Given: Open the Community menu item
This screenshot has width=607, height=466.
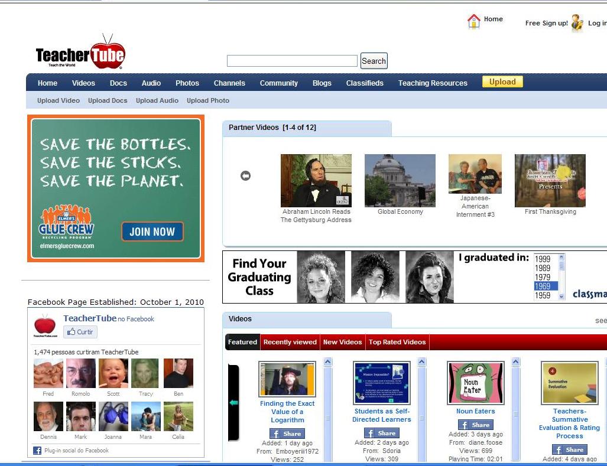Looking at the screenshot, I should coord(279,83).
